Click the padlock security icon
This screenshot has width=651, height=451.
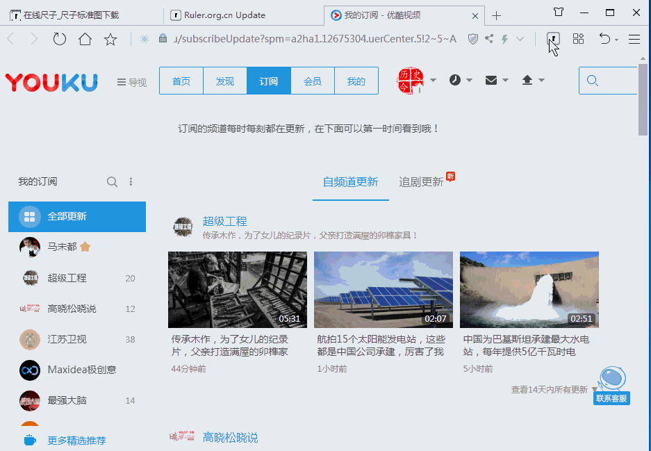[x=163, y=39]
